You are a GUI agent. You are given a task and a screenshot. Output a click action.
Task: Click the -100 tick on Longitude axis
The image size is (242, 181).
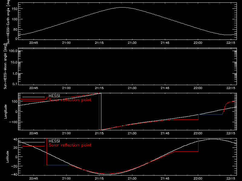click(13, 122)
